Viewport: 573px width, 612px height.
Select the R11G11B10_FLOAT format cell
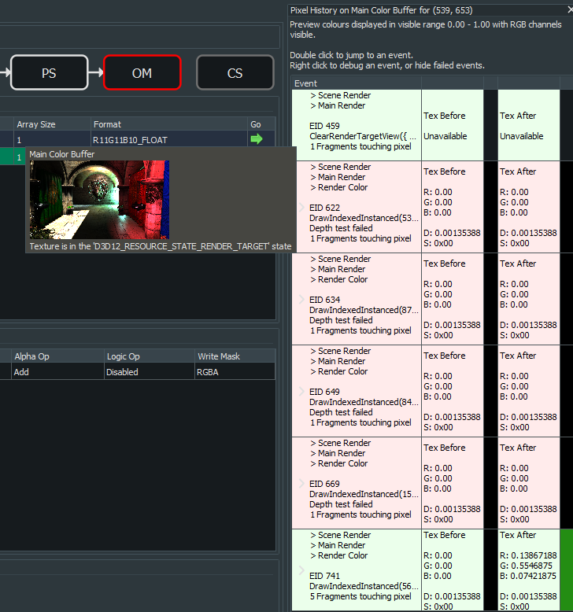pos(168,140)
